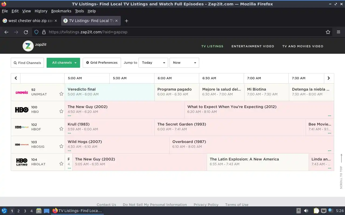Click the Find Channels search button
This screenshot has height=215, width=345.
[x=27, y=63]
